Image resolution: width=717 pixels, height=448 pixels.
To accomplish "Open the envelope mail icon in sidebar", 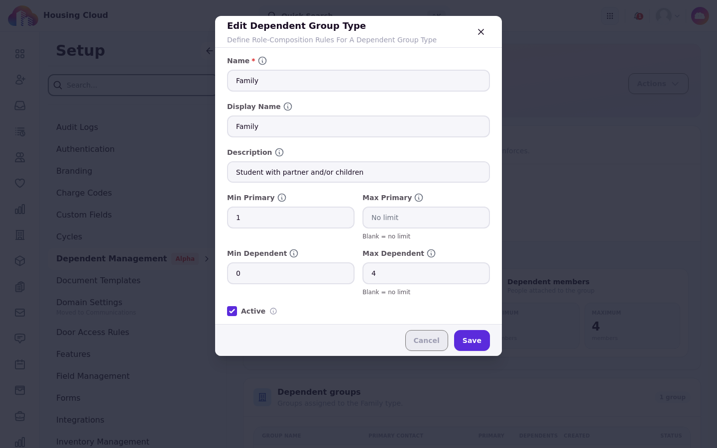I will [x=20, y=313].
